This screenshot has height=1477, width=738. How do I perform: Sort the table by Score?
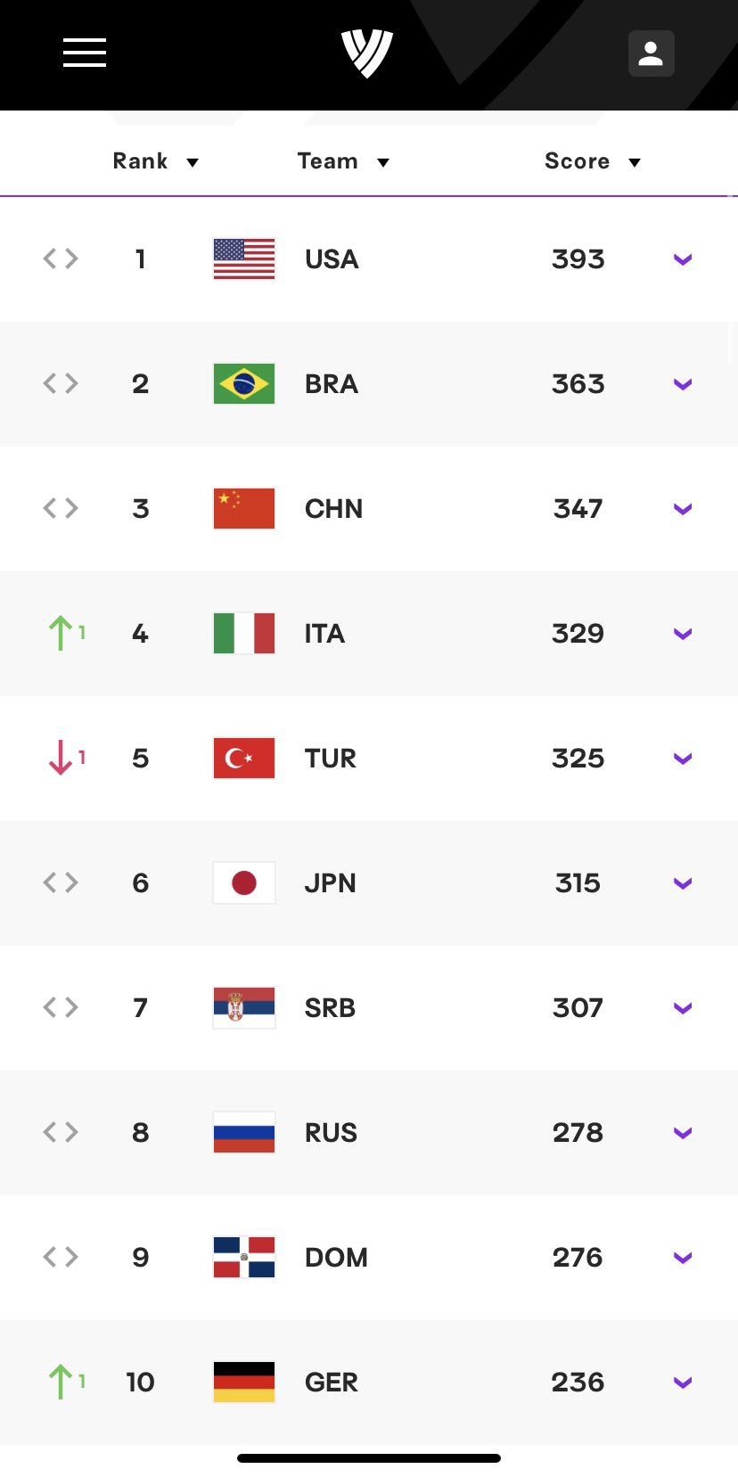pos(593,161)
